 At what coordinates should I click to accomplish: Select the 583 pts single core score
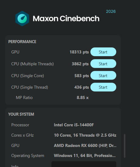point(82,76)
